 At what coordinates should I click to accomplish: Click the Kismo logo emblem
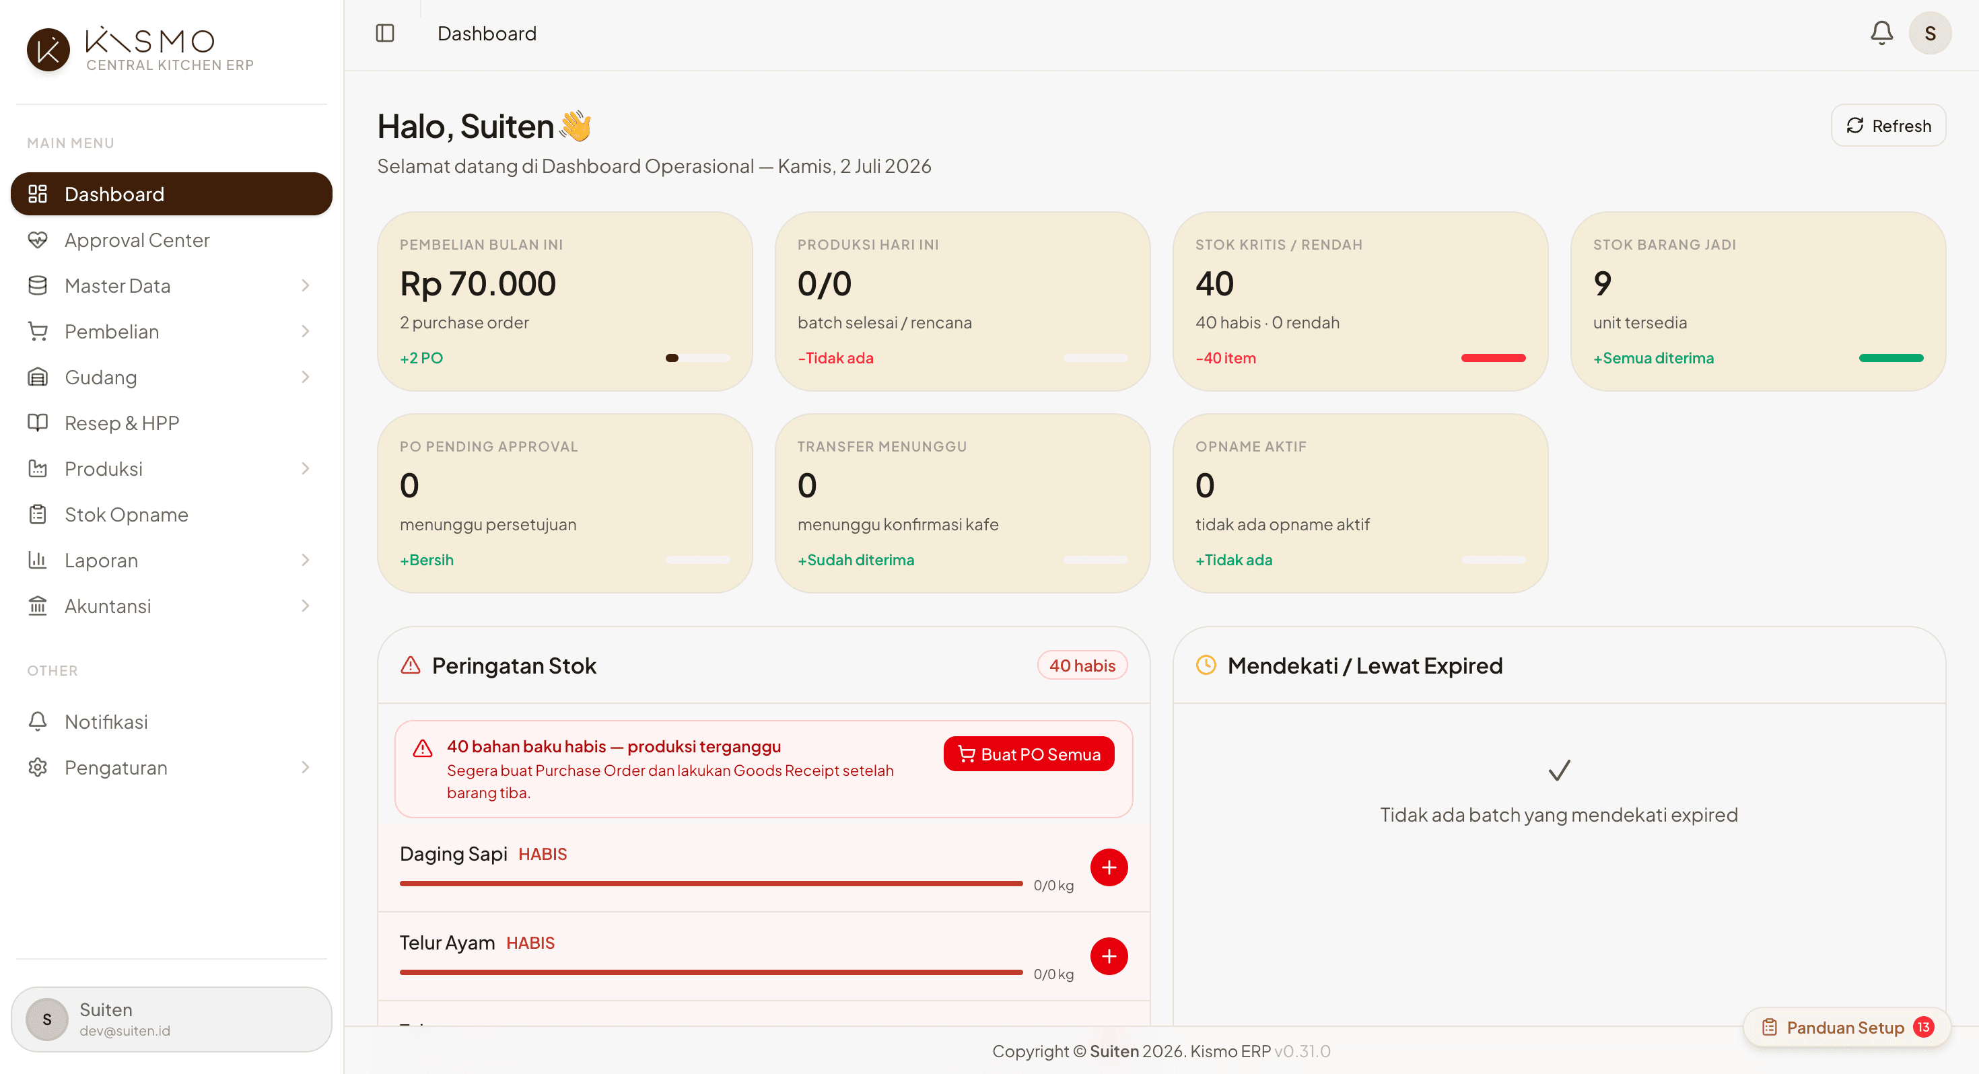pos(48,50)
